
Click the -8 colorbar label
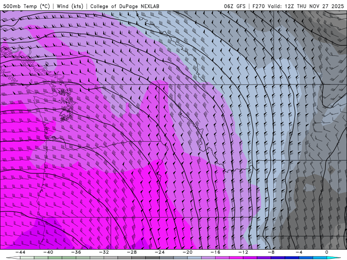click(x=271, y=252)
